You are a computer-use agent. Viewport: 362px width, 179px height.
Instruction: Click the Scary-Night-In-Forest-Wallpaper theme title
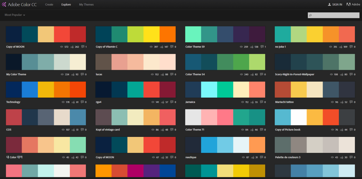tap(295, 74)
